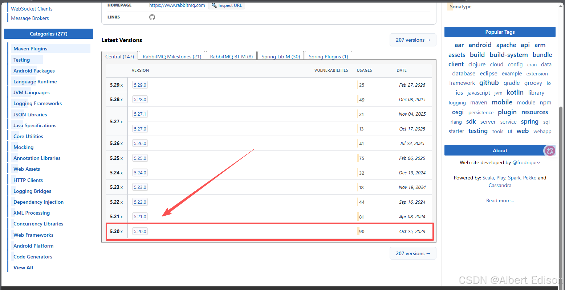The image size is (565, 290).
Task: Open version 5.23.0 link
Action: [x=140, y=187]
